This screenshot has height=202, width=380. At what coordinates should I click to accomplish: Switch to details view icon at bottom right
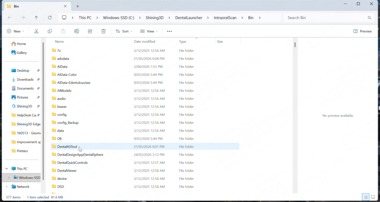pyautogui.click(x=366, y=197)
